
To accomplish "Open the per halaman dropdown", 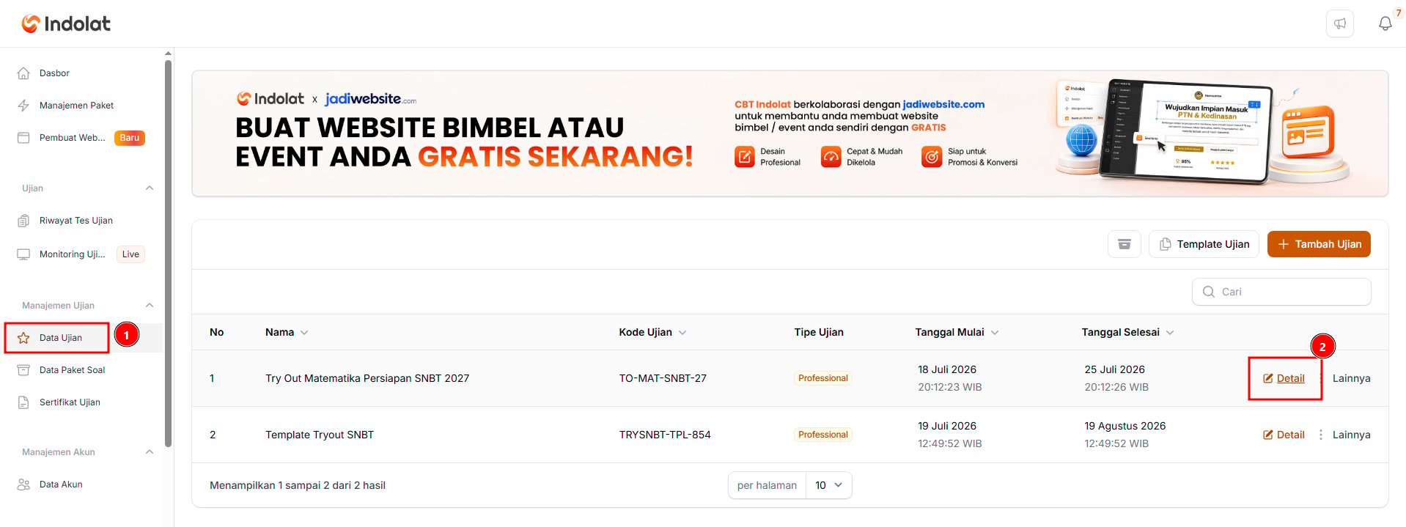I will click(828, 485).
